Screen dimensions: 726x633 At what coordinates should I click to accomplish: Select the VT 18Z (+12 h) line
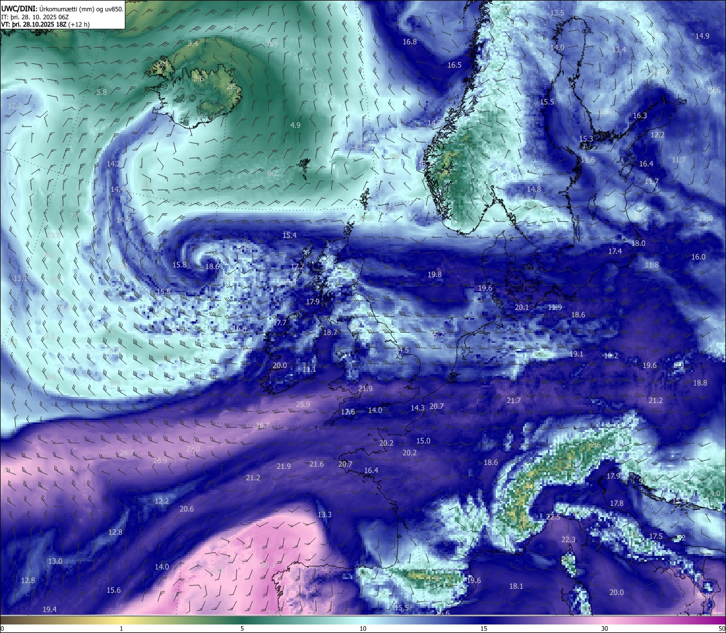click(x=45, y=24)
